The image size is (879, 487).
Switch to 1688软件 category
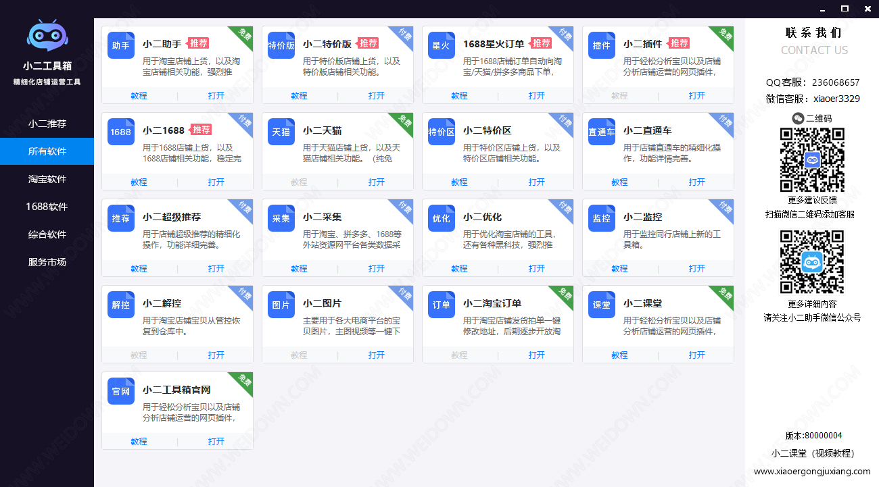47,207
